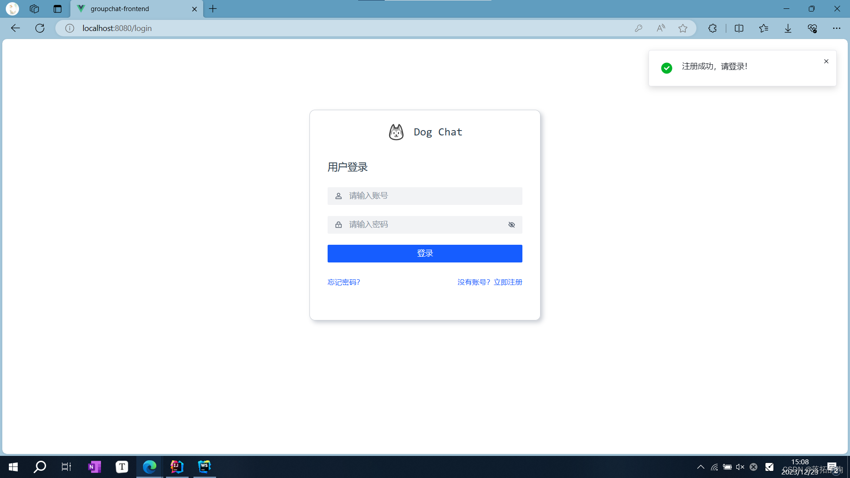The height and width of the screenshot is (478, 850).
Task: Open Settings and more ellipsis menu
Action: [836, 28]
